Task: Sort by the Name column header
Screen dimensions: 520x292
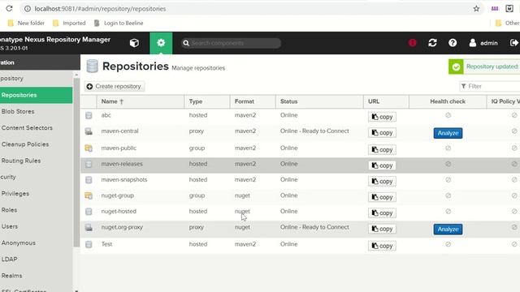Action: pyautogui.click(x=141, y=101)
